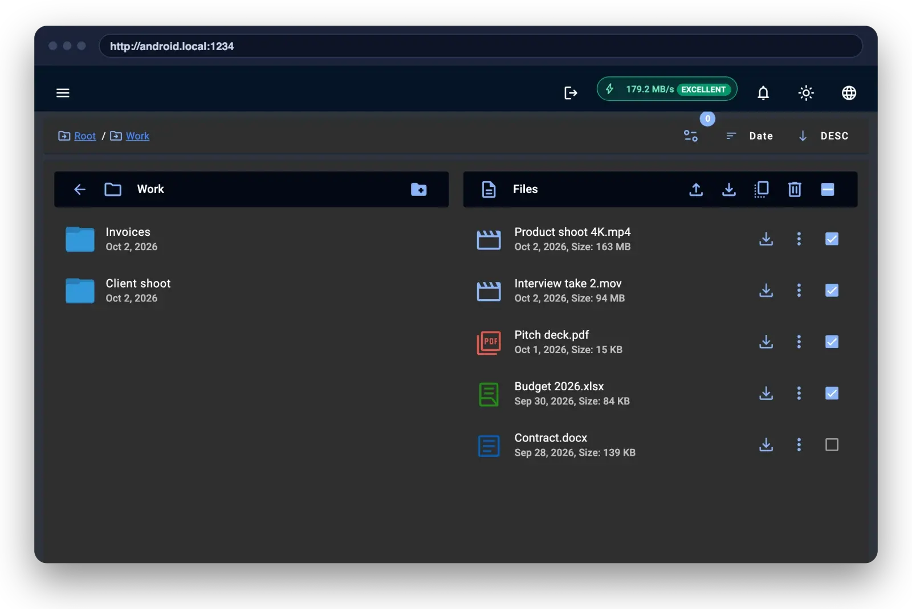Download selected files from Files header
Viewport: 912px width, 609px height.
[x=728, y=189]
